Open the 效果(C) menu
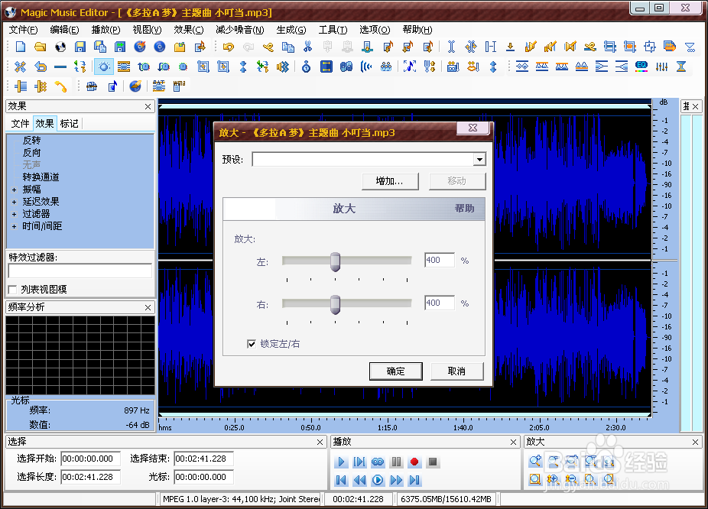The height and width of the screenshot is (509, 708). point(189,30)
